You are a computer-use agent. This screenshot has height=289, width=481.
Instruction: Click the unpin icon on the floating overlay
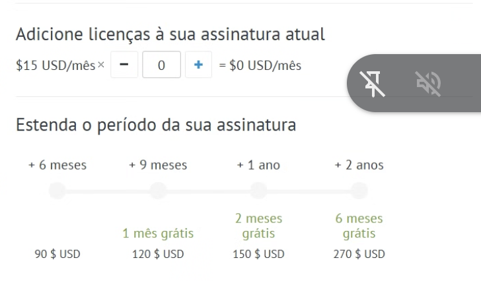click(375, 83)
